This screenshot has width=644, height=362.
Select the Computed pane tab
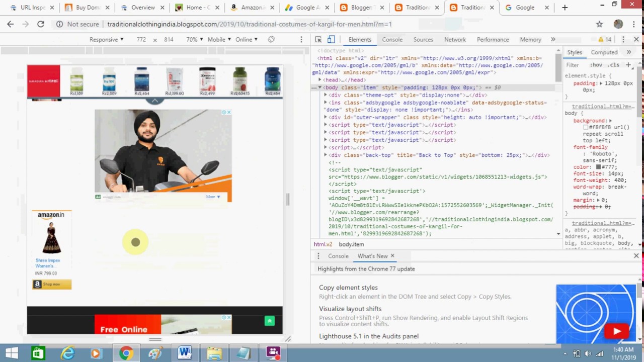604,52
